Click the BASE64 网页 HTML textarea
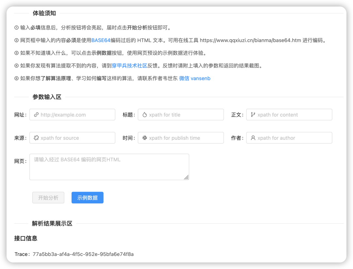Image resolution: width=353 pixels, height=269 pixels. pyautogui.click(x=109, y=167)
